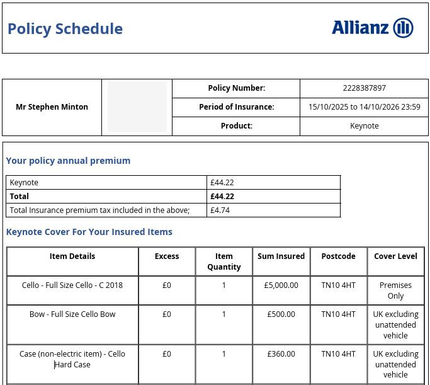Click the Mr Stephen Minton name cell

(52, 107)
